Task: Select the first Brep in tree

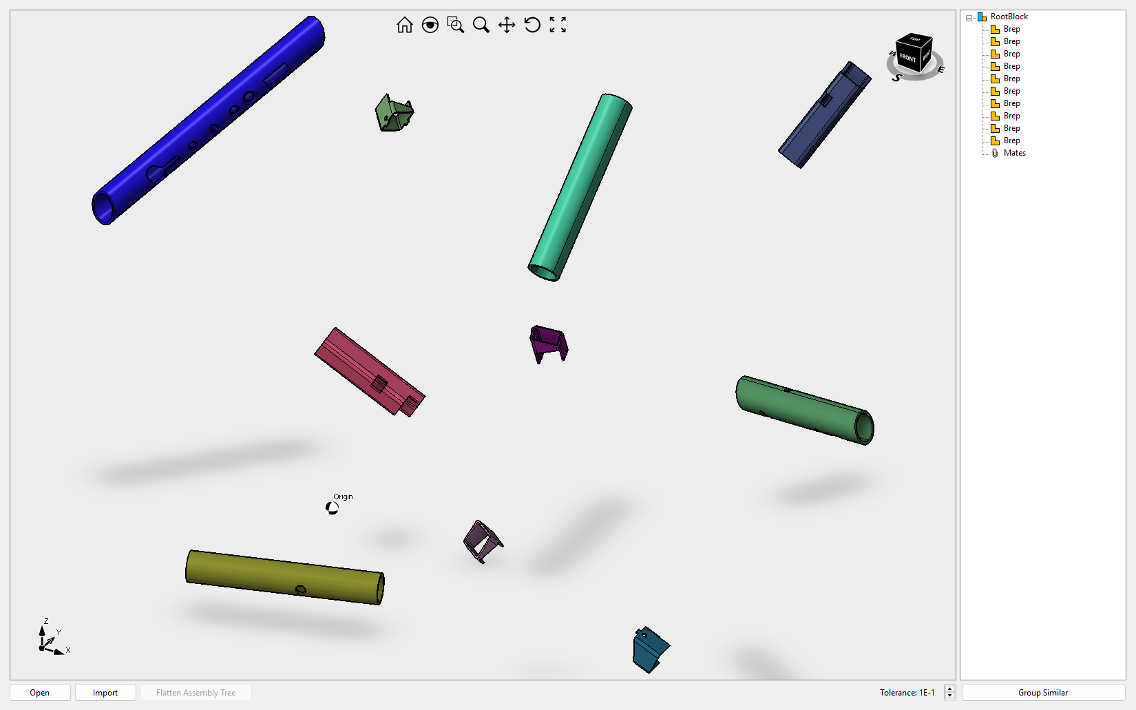Action: [x=1011, y=29]
